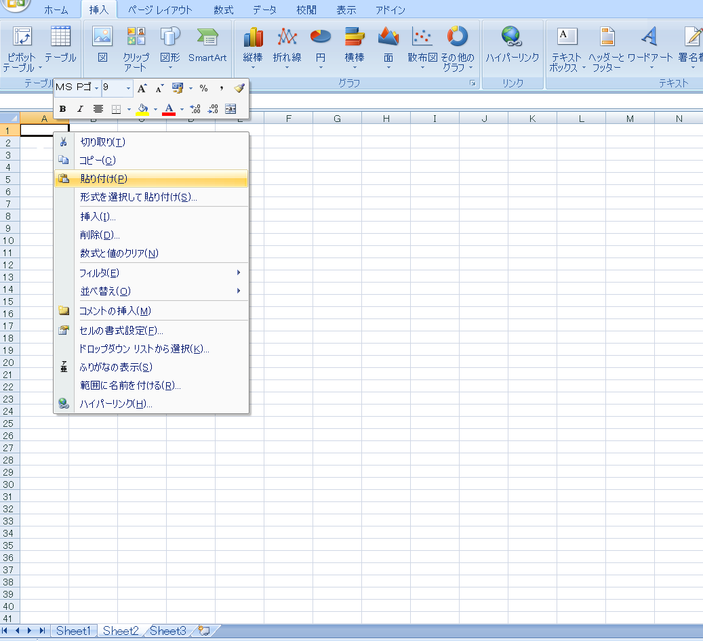Image resolution: width=703 pixels, height=641 pixels.
Task: Toggle italic in the mini toolbar
Action: point(80,109)
